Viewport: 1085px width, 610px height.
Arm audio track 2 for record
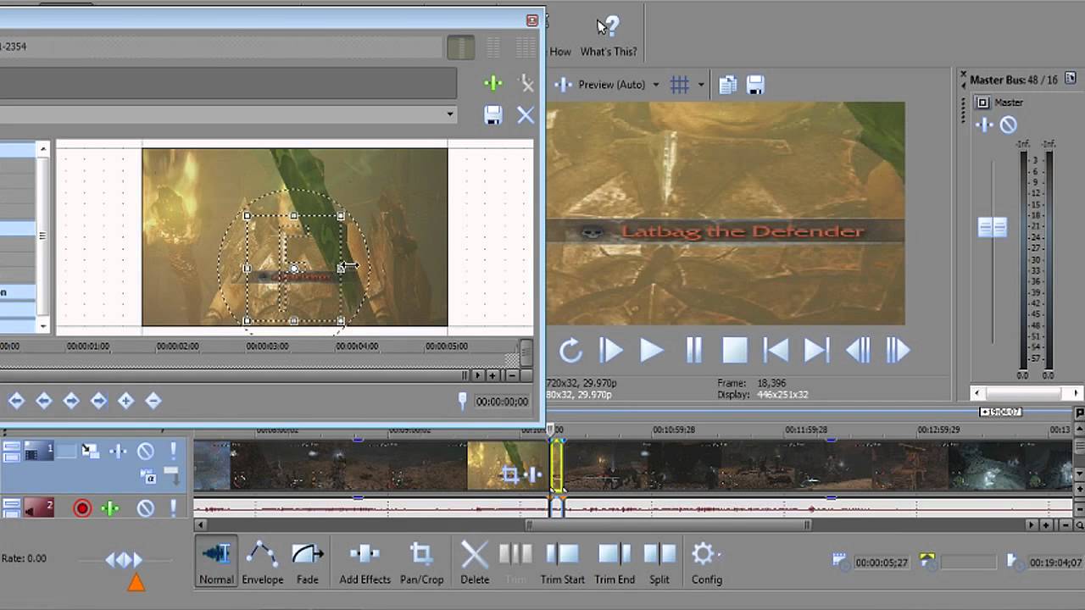click(82, 508)
